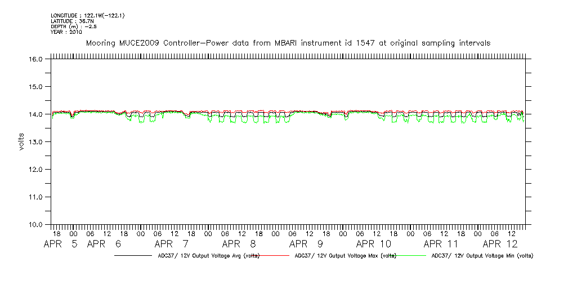Image resolution: width=568 pixels, height=284 pixels.
Task: Click the LATITUDE header text
Action: (x=71, y=21)
